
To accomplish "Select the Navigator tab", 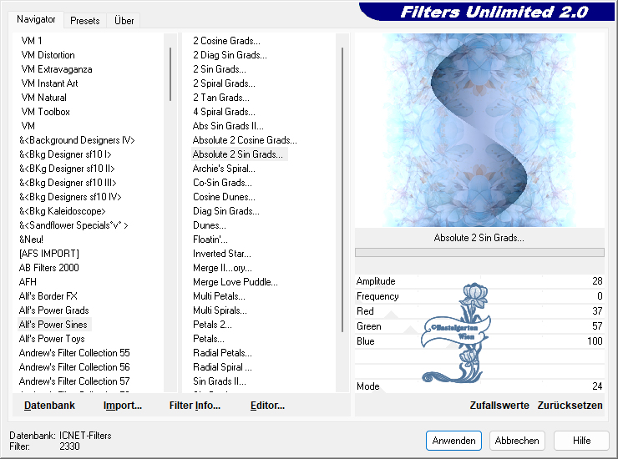I will click(x=37, y=19).
